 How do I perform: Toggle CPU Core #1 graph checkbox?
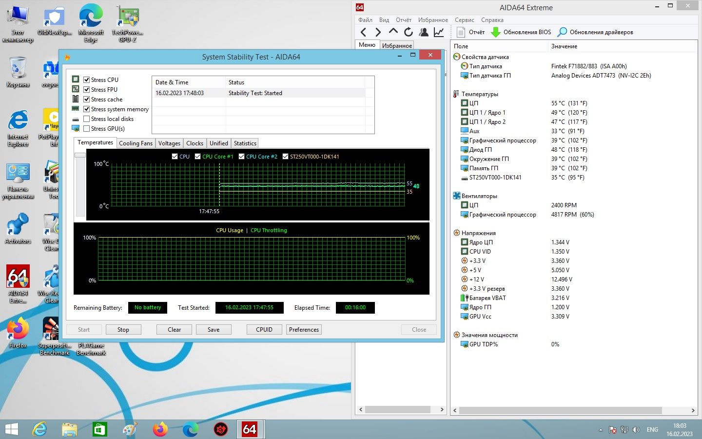pos(197,156)
